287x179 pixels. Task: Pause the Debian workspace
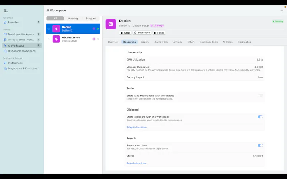[x=159, y=33]
